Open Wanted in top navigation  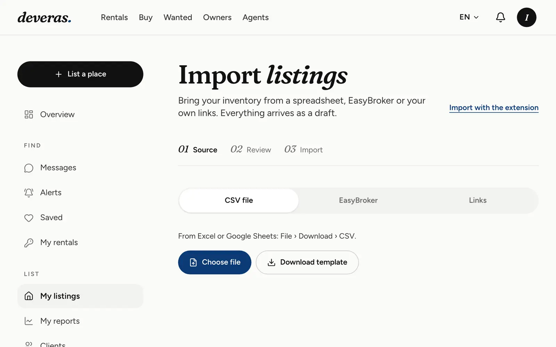(178, 17)
